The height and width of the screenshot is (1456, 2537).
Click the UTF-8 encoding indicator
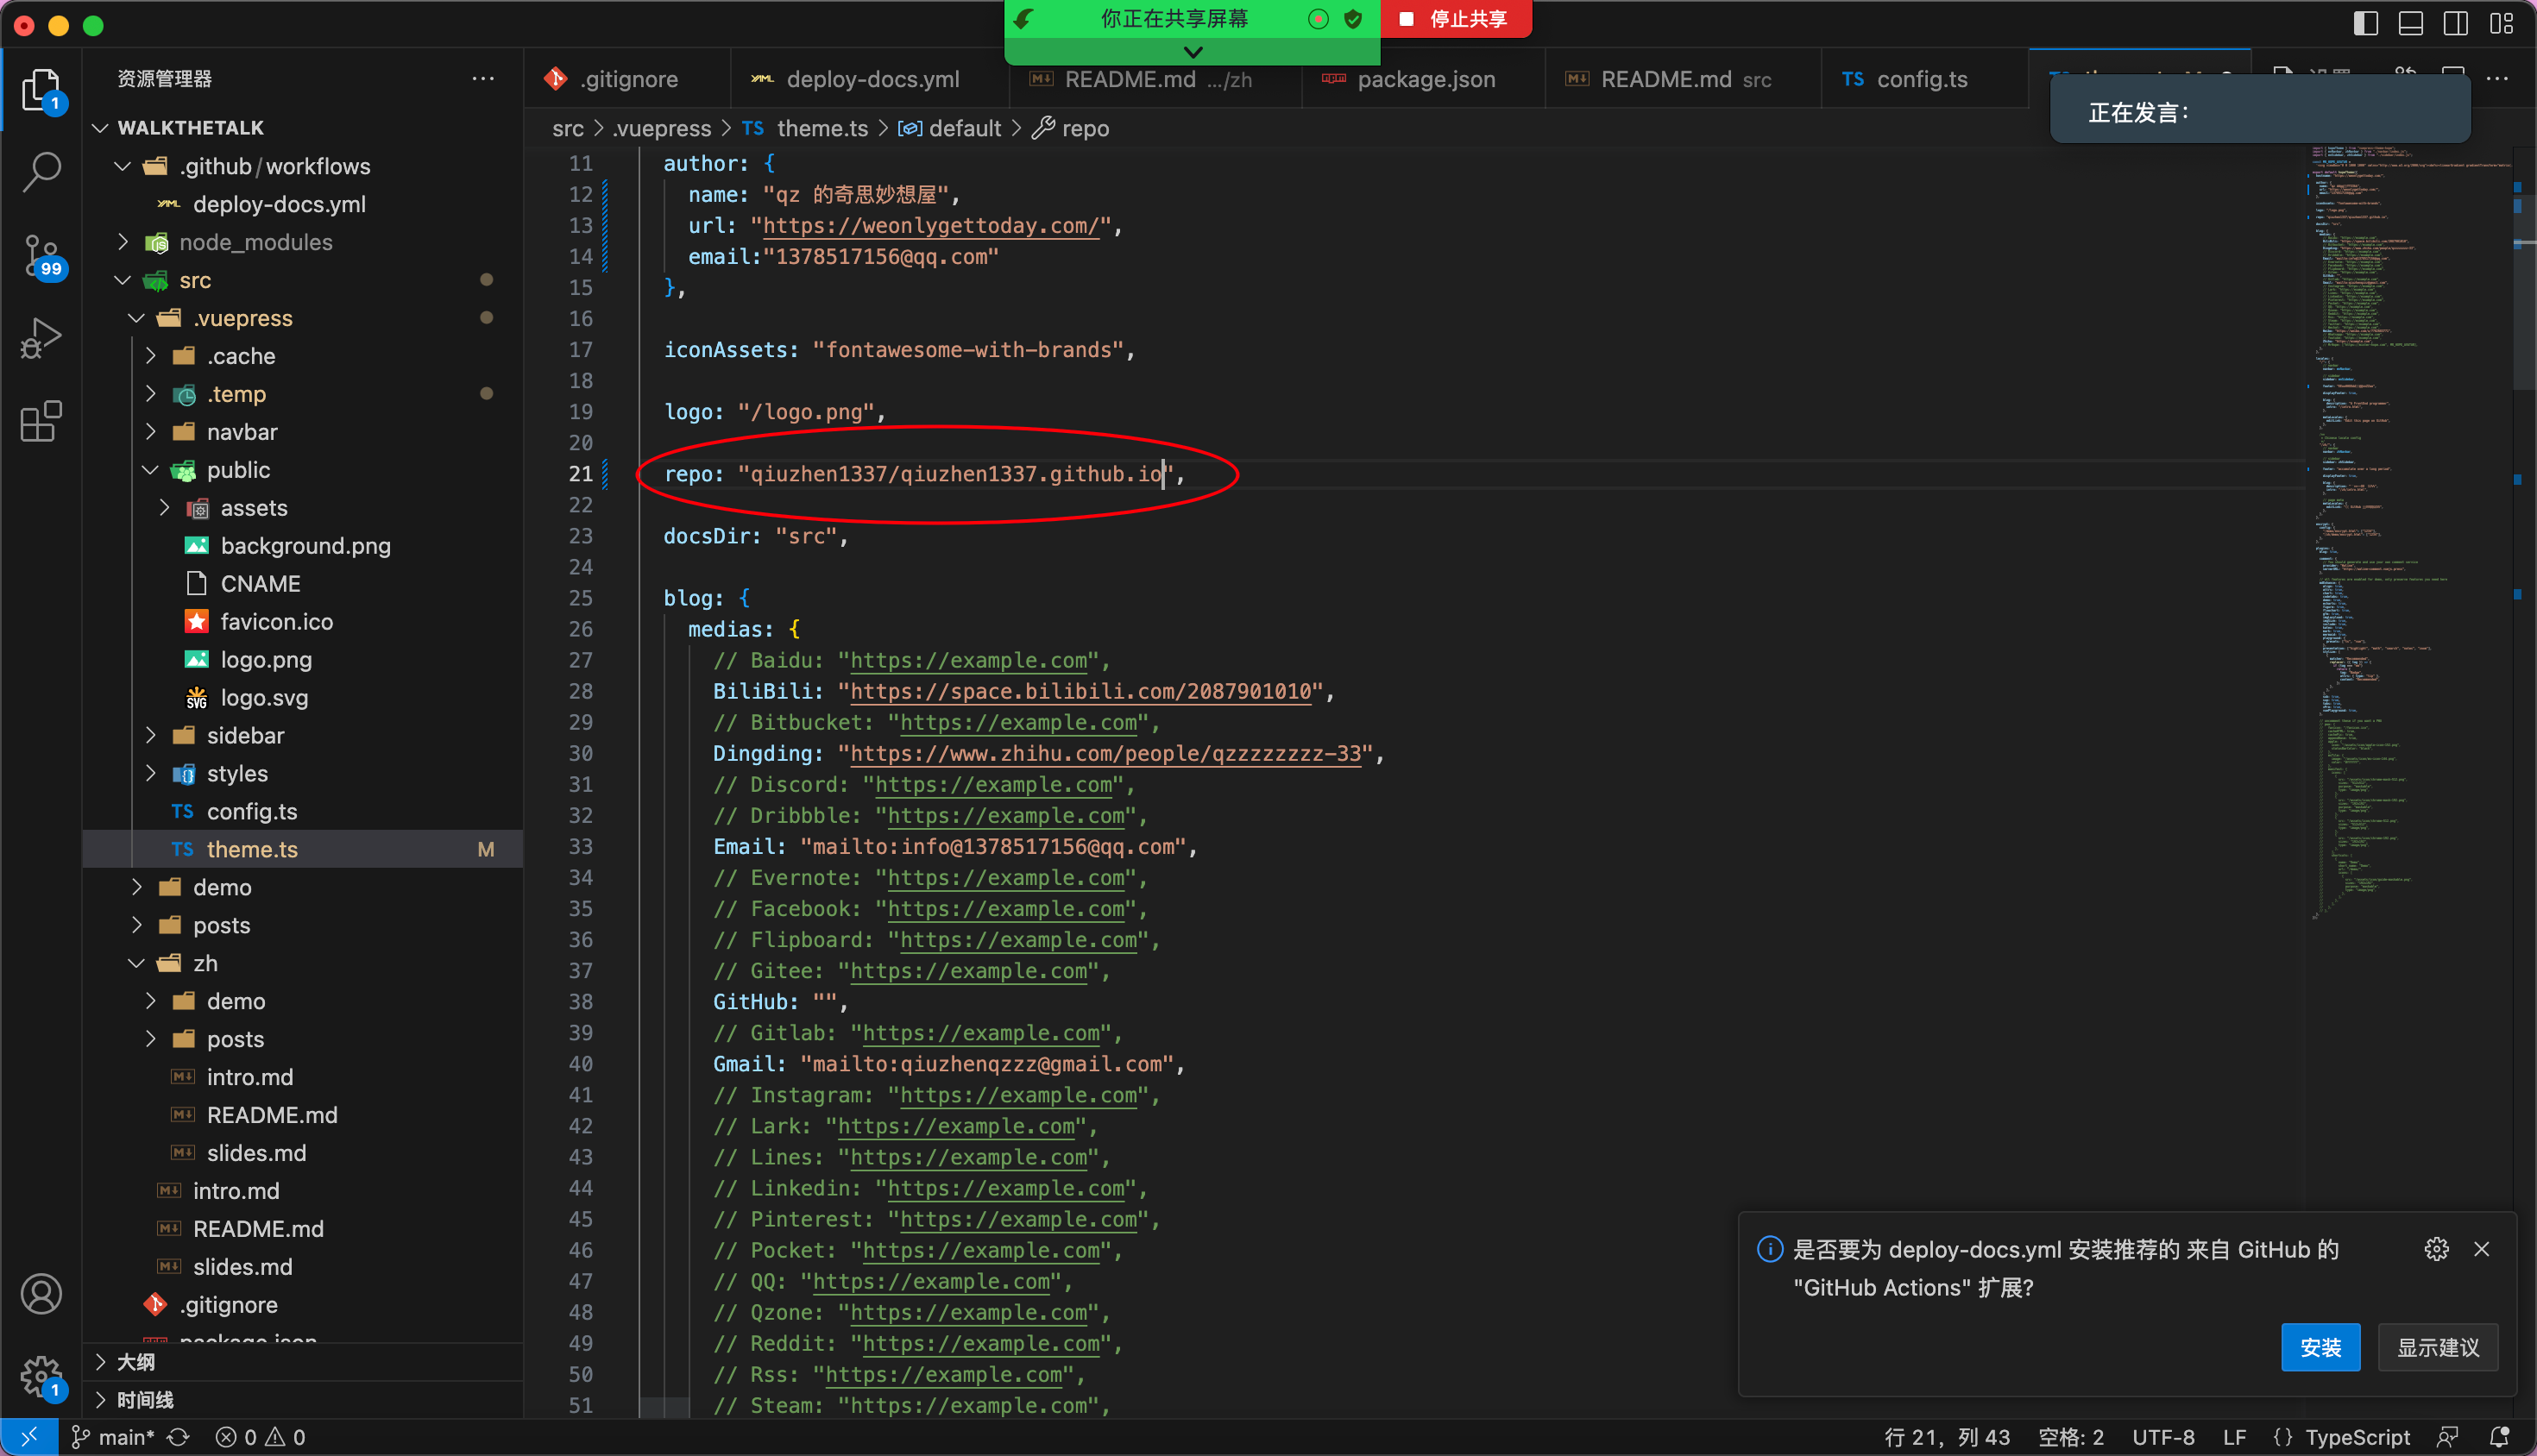[x=2162, y=1437]
